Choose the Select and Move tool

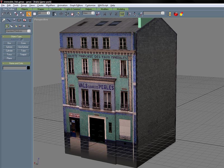click(61, 13)
